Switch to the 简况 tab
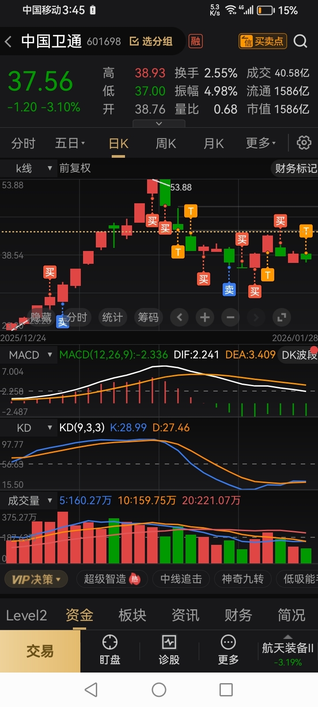This screenshot has width=318, height=707. pyautogui.click(x=291, y=615)
